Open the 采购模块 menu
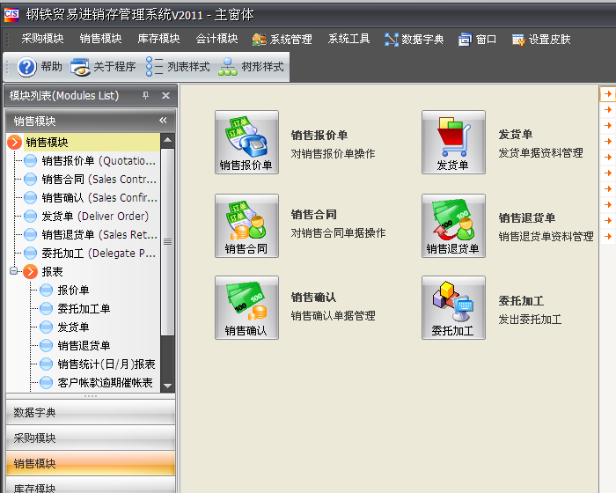 tap(42, 39)
